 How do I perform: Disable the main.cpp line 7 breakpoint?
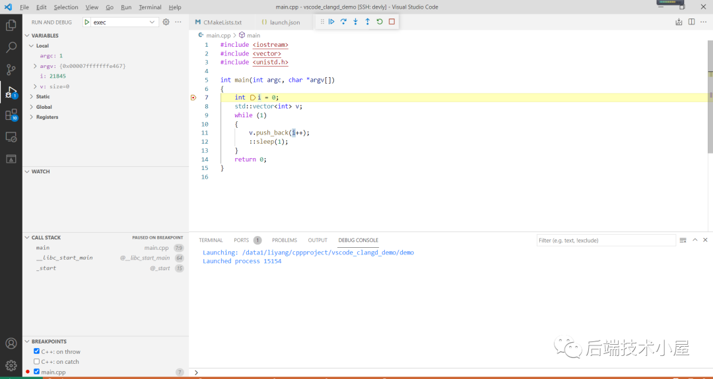point(37,372)
